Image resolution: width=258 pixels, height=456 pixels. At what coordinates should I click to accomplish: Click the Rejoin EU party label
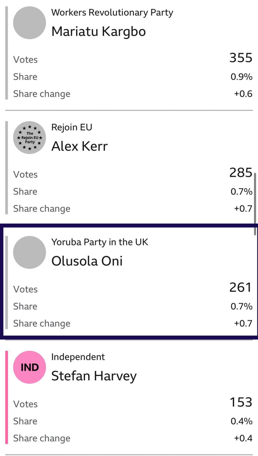72,127
